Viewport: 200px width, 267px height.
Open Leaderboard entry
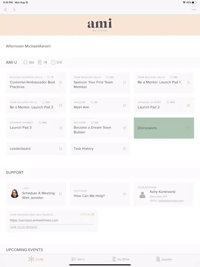pyautogui.click(x=36, y=149)
